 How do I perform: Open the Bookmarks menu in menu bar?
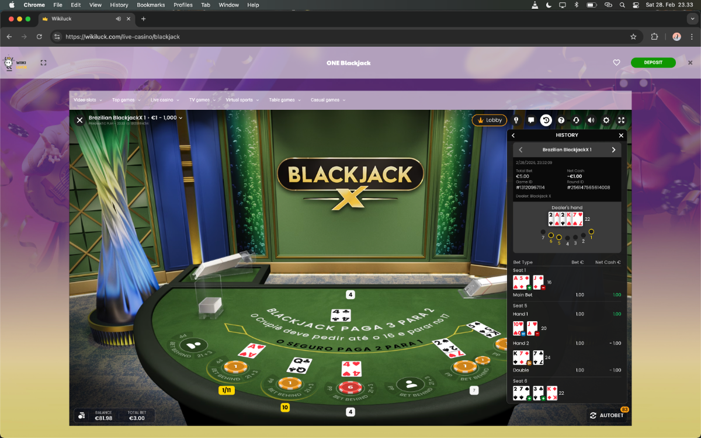click(x=151, y=5)
